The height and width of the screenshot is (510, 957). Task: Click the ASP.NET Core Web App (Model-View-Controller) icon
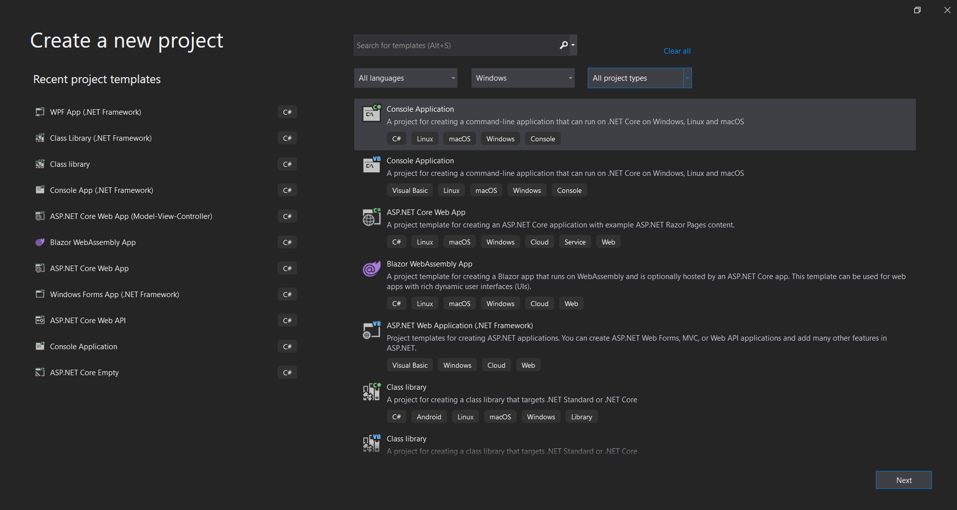click(40, 216)
